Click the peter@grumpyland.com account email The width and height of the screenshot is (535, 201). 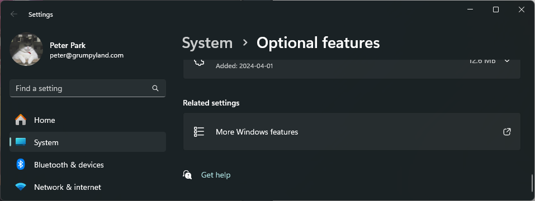tap(87, 55)
